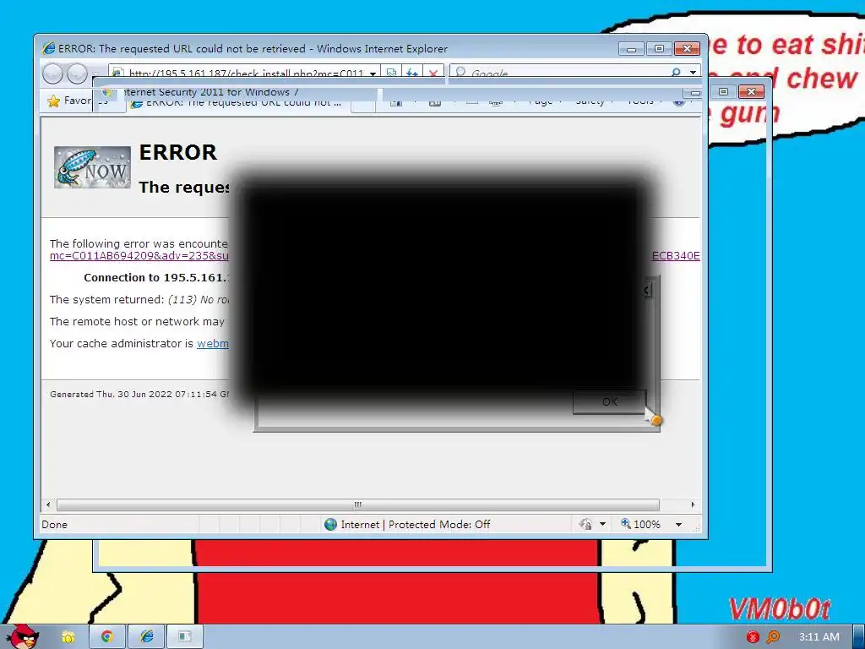Click the ERROR heading text

pyautogui.click(x=177, y=152)
